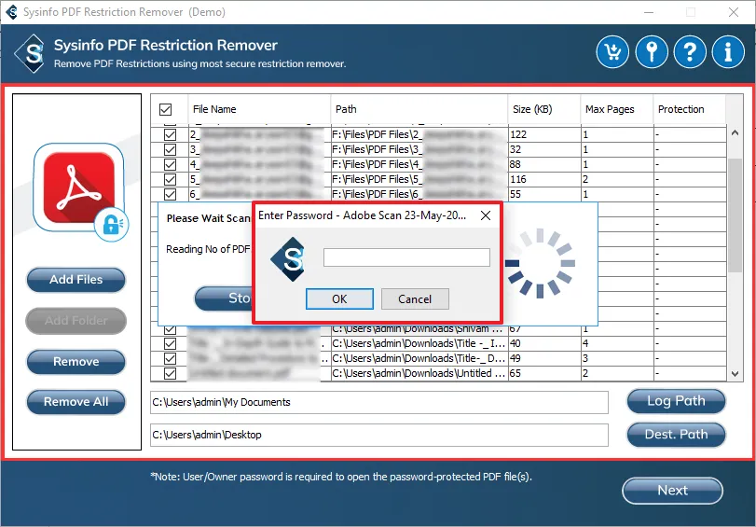Uncheck the file row starting with 2_
This screenshot has height=527, width=756.
170,134
